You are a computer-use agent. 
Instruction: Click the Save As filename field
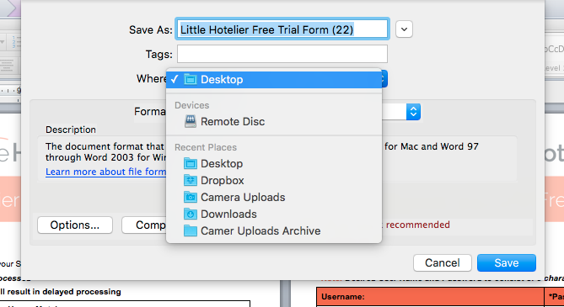pyautogui.click(x=282, y=29)
